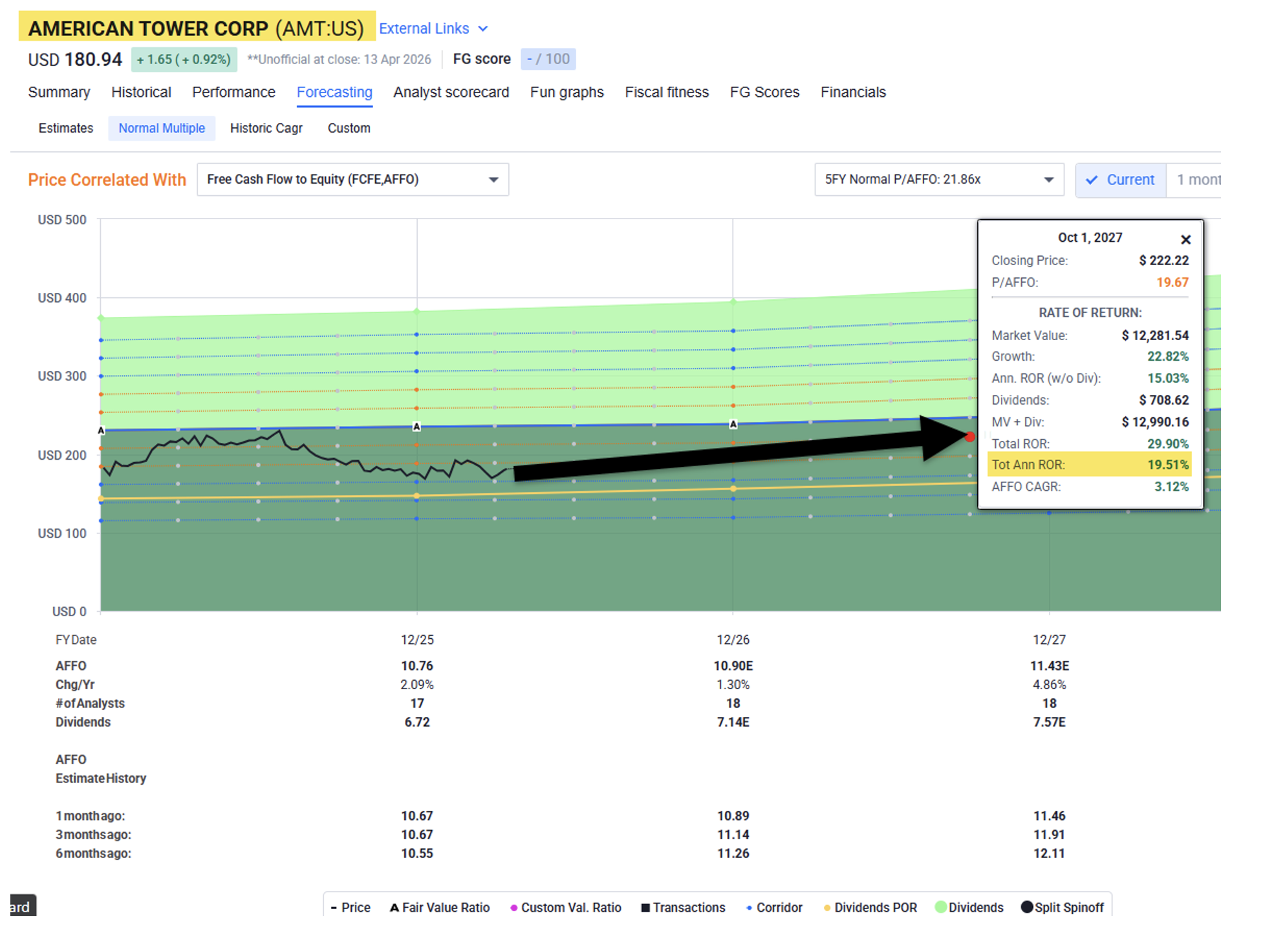Switch to the Fiscal fitness tab
1274x944 pixels.
coord(666,92)
